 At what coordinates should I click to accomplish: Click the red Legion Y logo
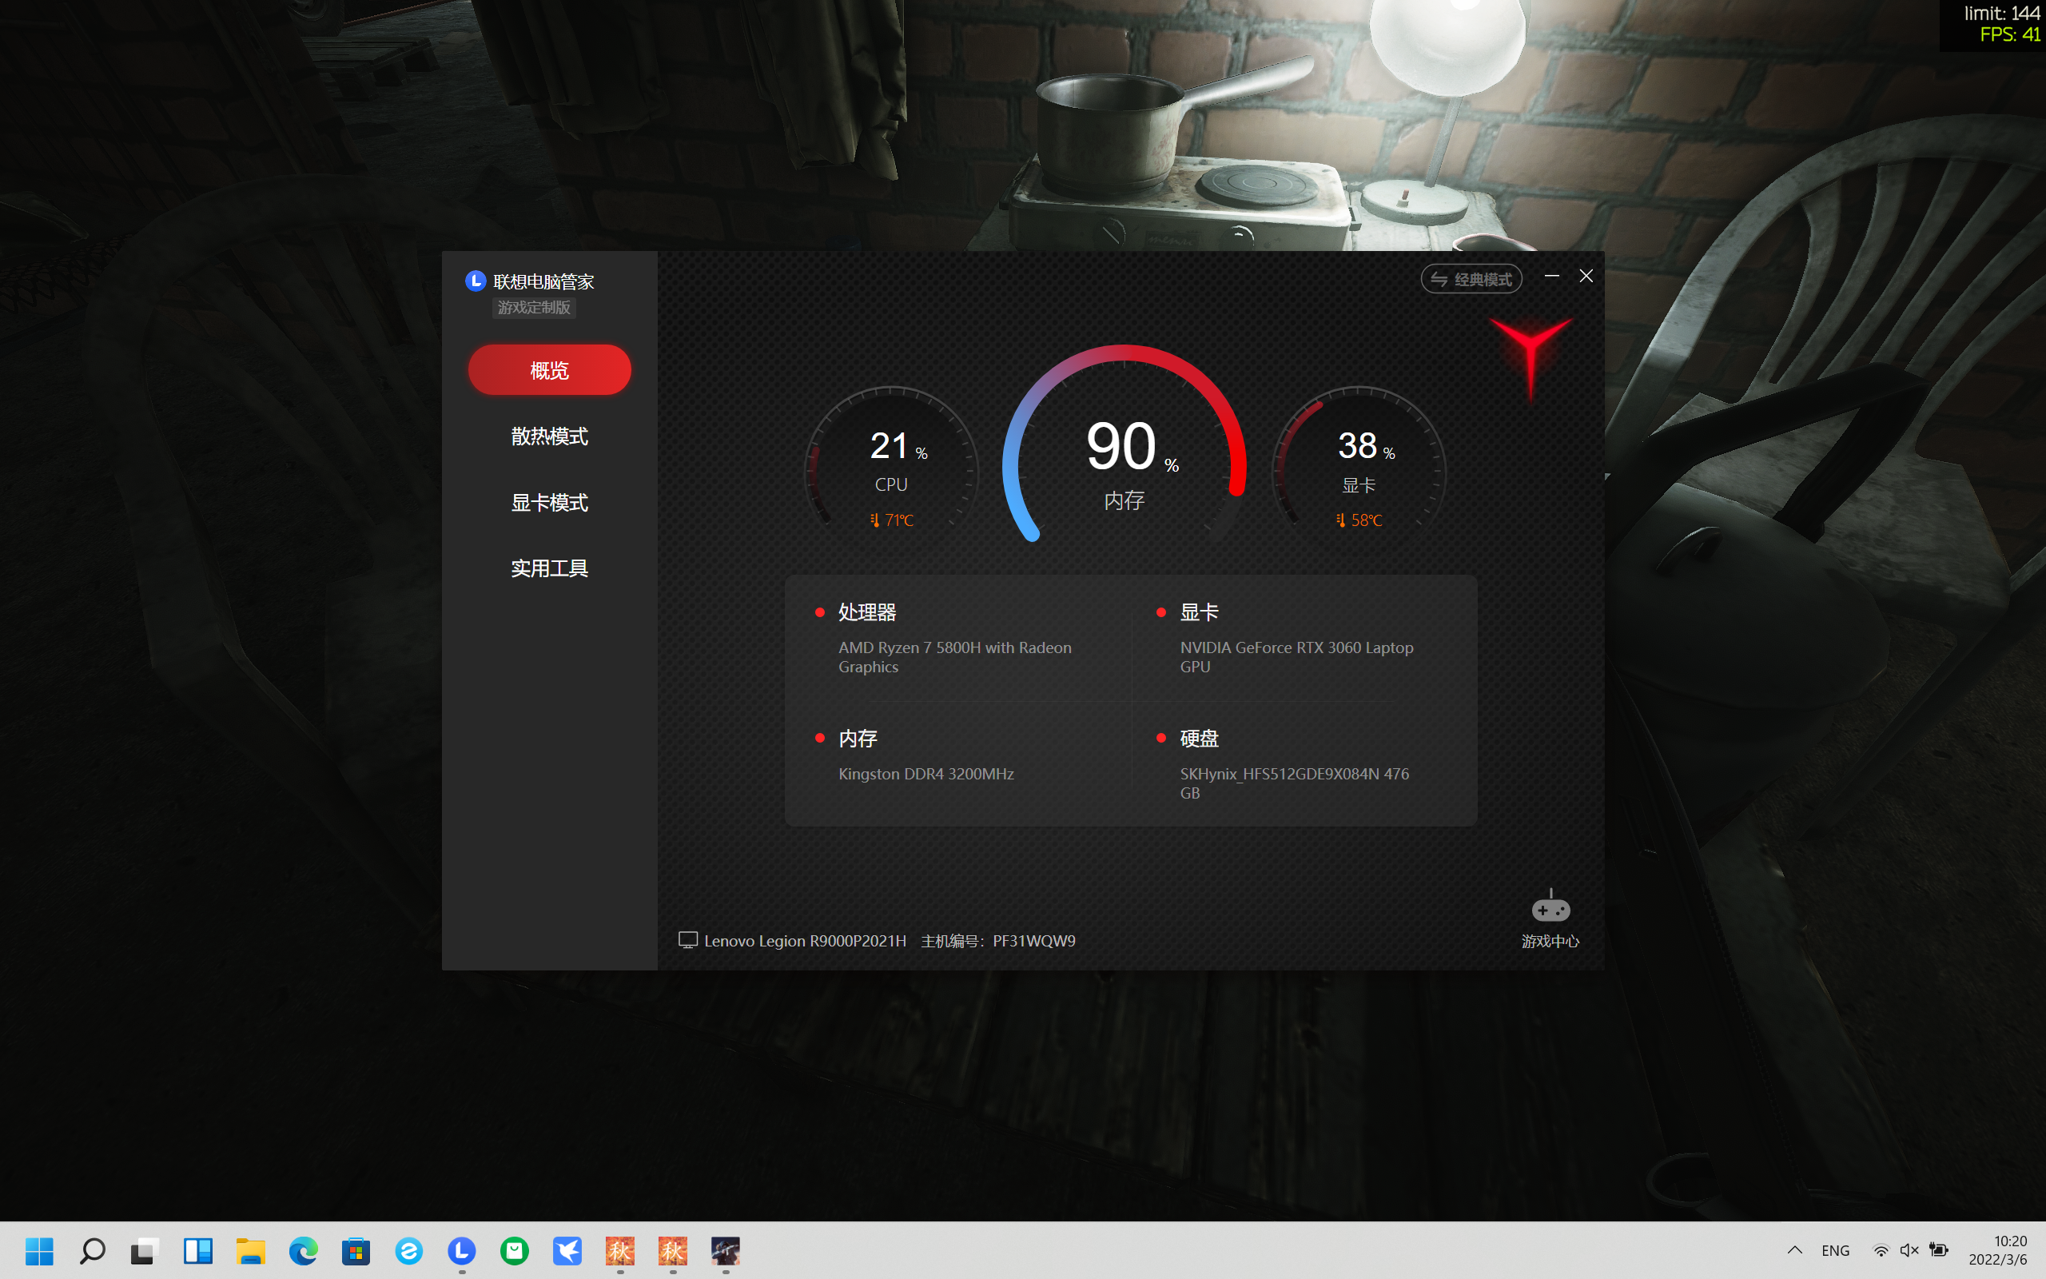pyautogui.click(x=1531, y=359)
